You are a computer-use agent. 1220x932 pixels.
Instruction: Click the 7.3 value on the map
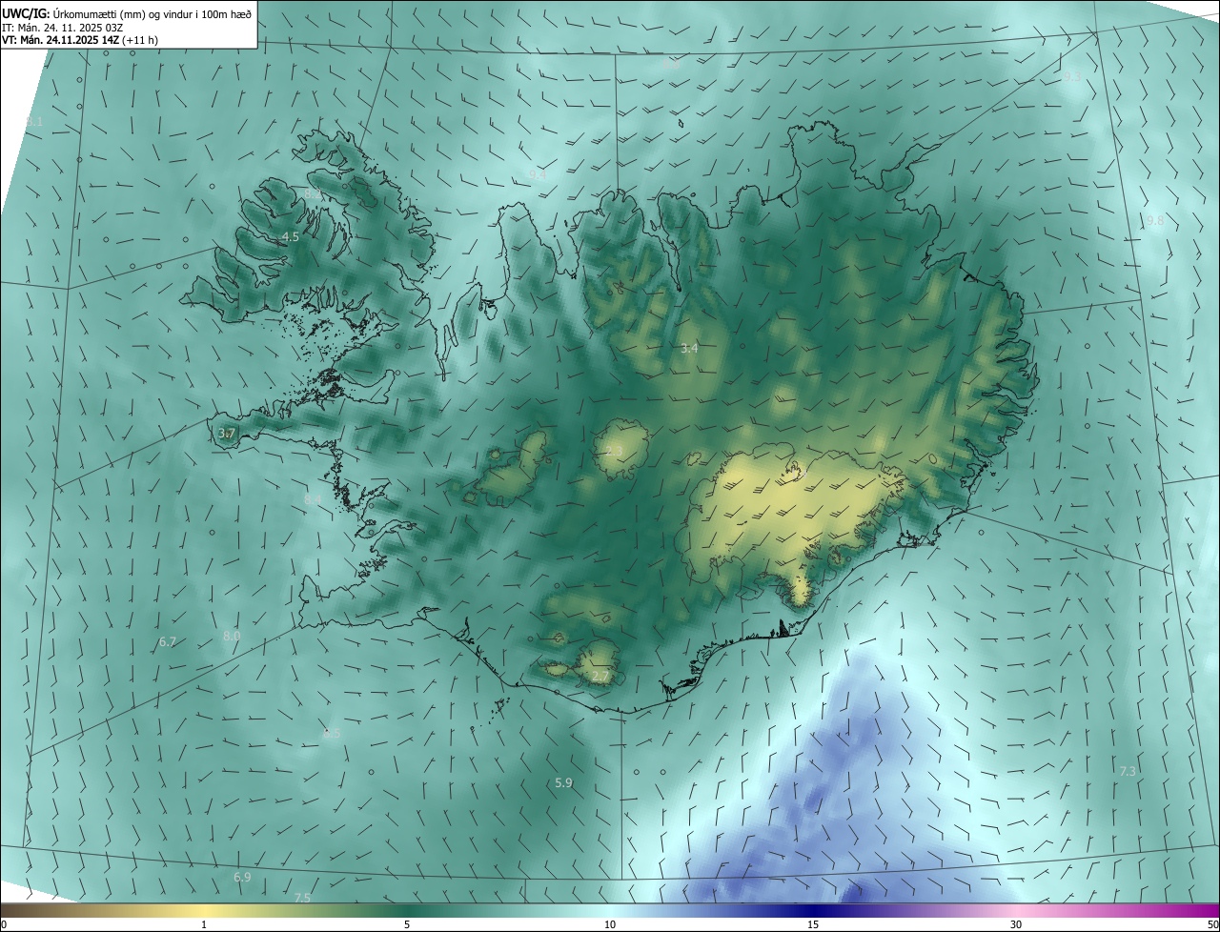1128,771
